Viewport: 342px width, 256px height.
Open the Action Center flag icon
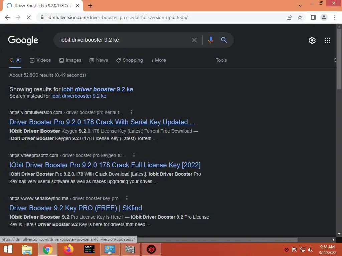(x=295, y=250)
